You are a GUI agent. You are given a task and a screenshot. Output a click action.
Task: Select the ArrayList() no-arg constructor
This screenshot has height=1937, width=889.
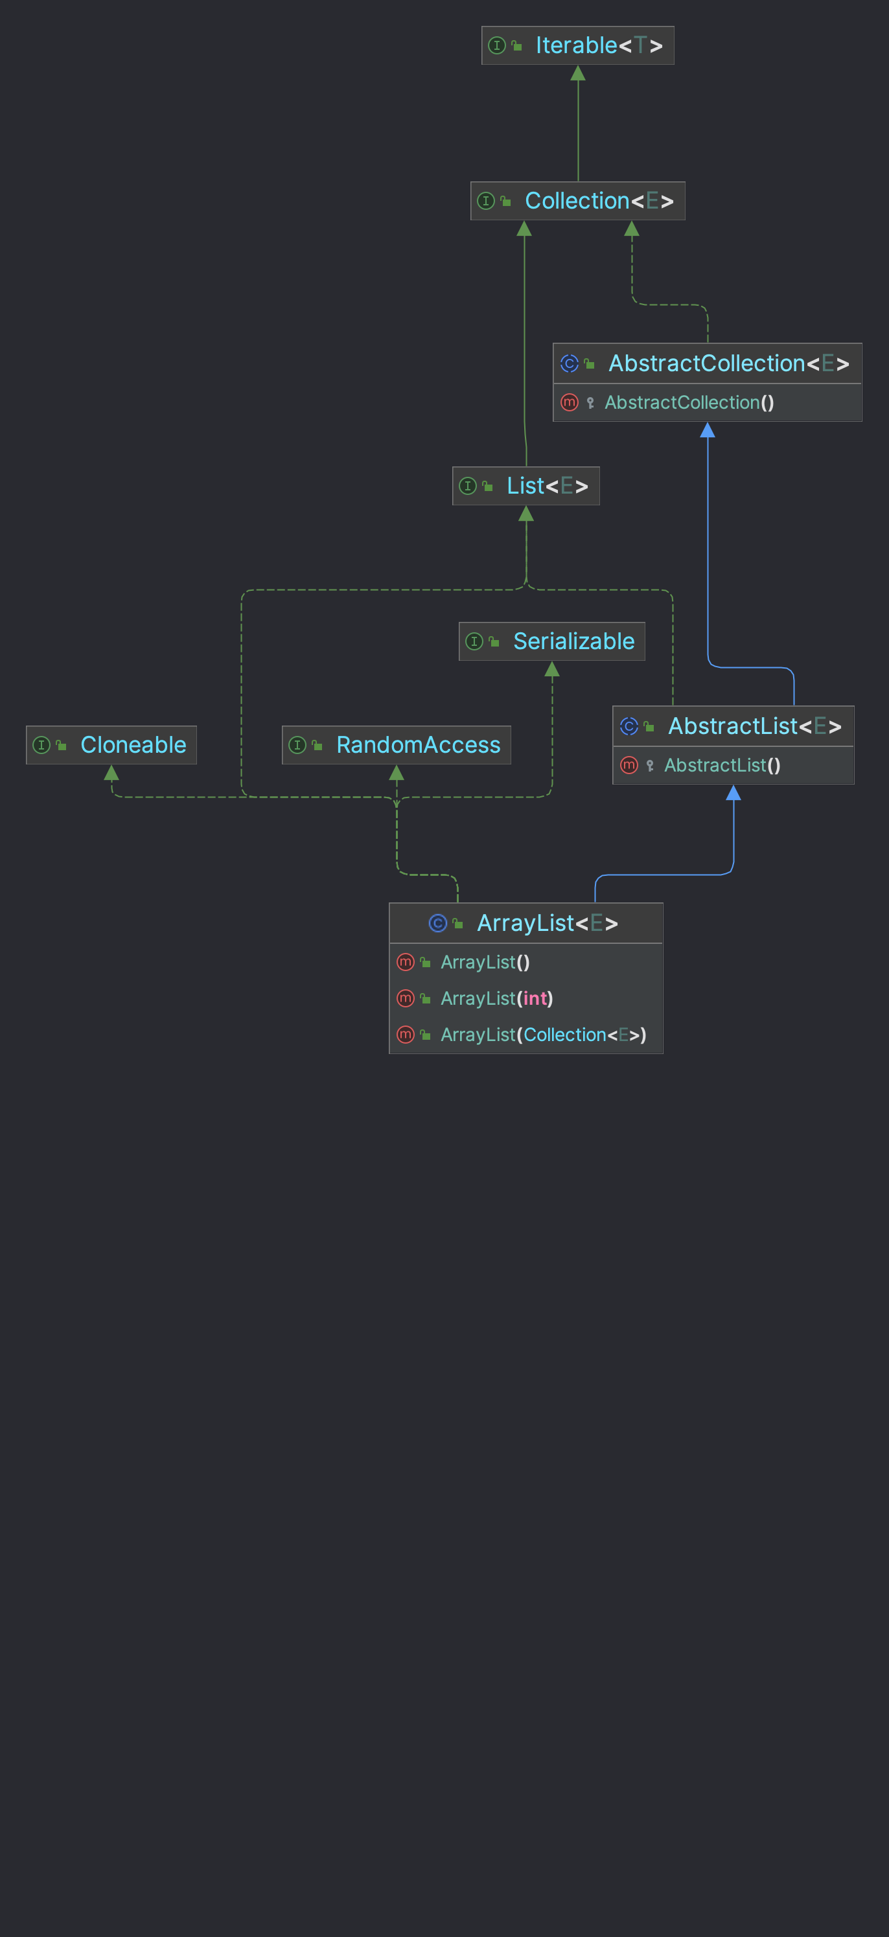pos(525,963)
